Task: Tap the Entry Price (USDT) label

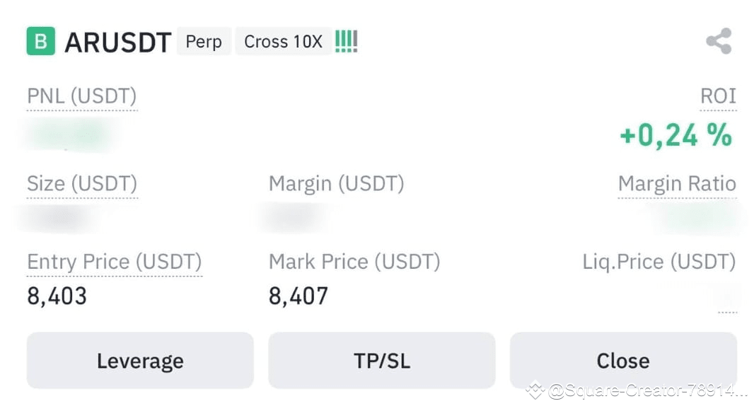Action: click(115, 262)
